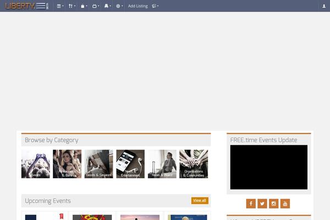Click the View all events button

(200, 201)
